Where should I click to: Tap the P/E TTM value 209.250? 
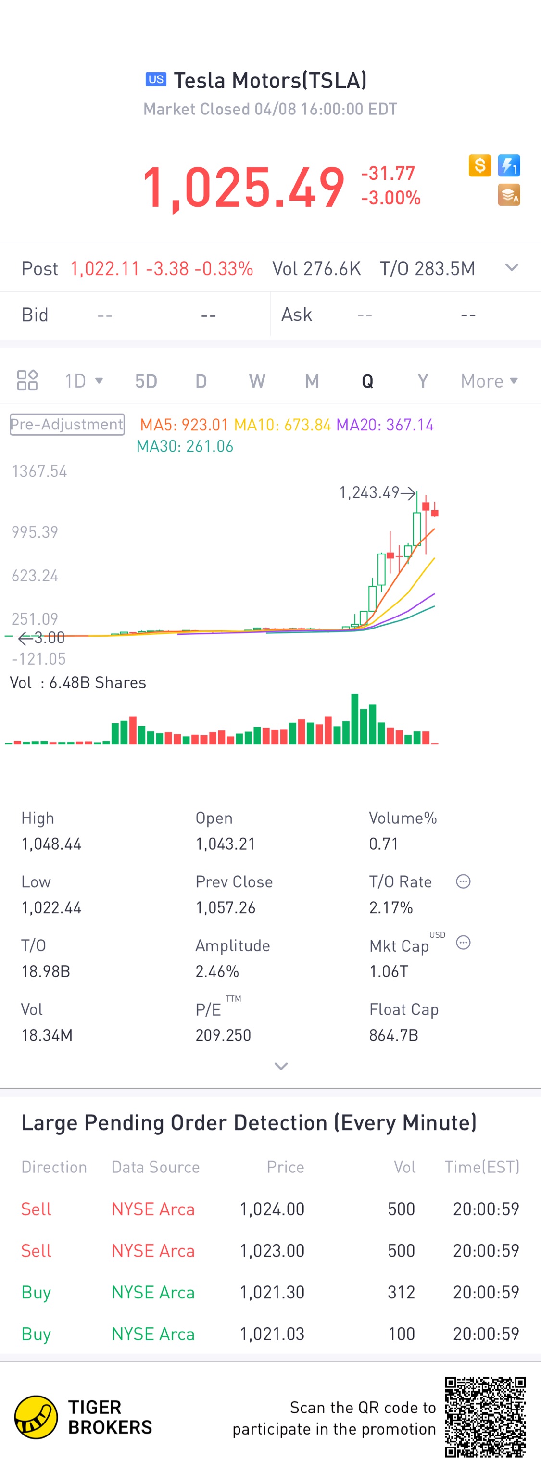223,1035
